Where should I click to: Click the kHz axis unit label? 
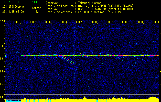point(2,21)
